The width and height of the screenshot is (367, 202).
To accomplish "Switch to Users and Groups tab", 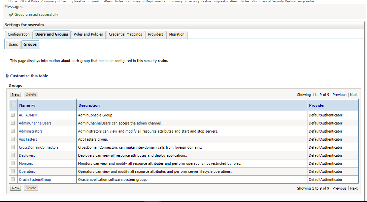I will tap(52, 34).
